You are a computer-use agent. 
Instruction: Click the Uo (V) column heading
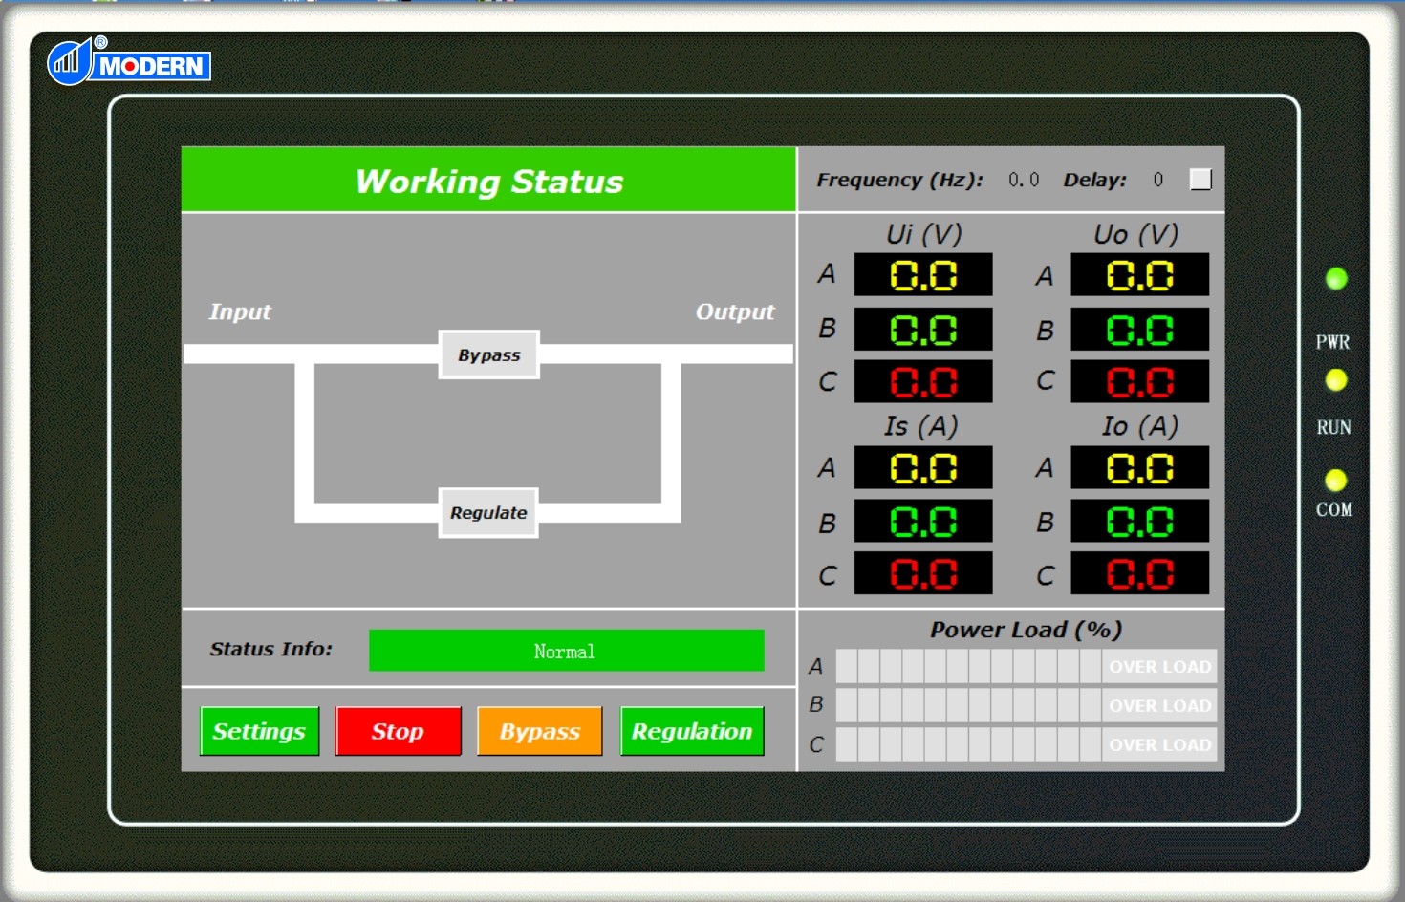point(1135,234)
